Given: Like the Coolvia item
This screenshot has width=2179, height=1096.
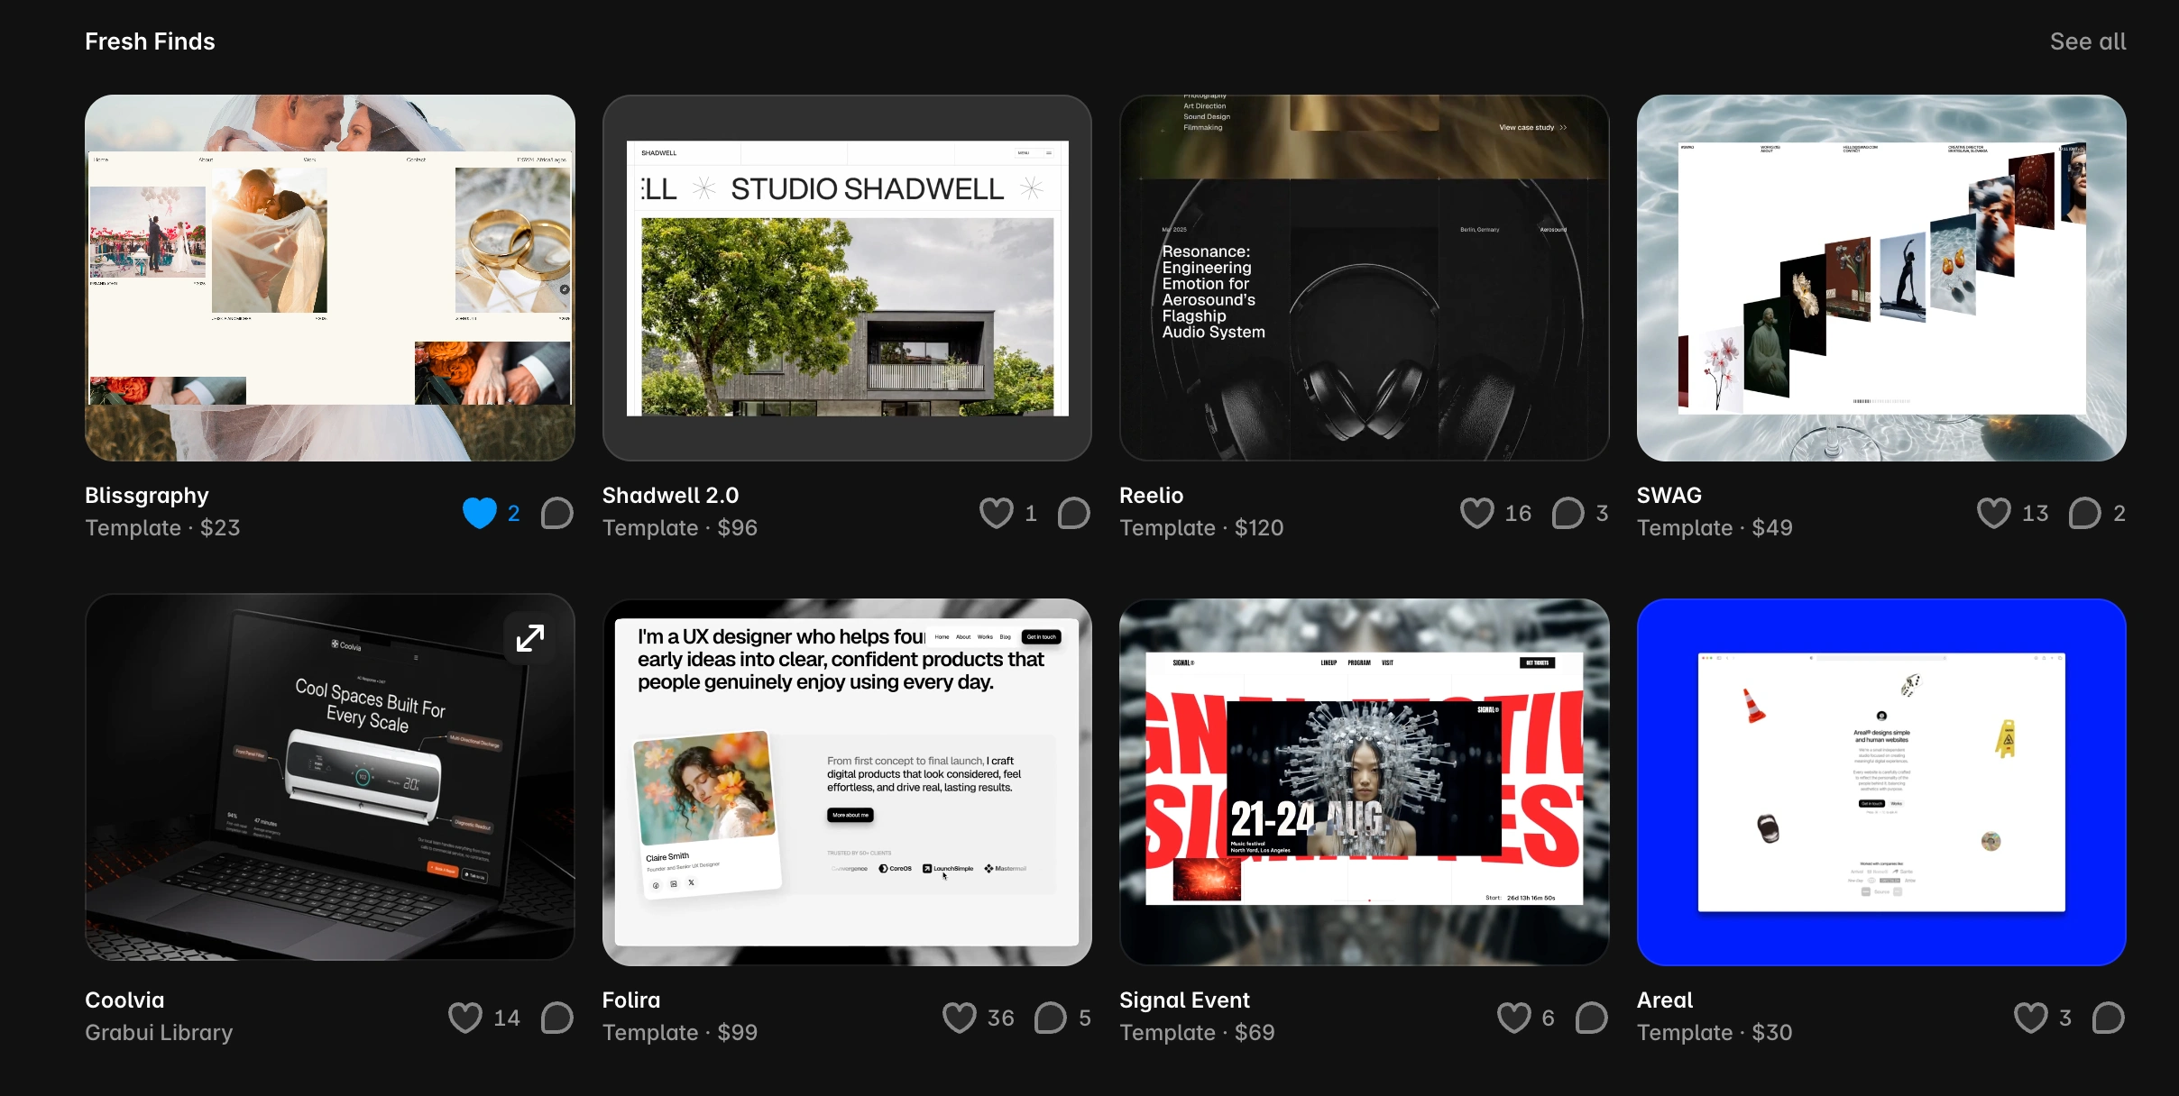Looking at the screenshot, I should [465, 1018].
